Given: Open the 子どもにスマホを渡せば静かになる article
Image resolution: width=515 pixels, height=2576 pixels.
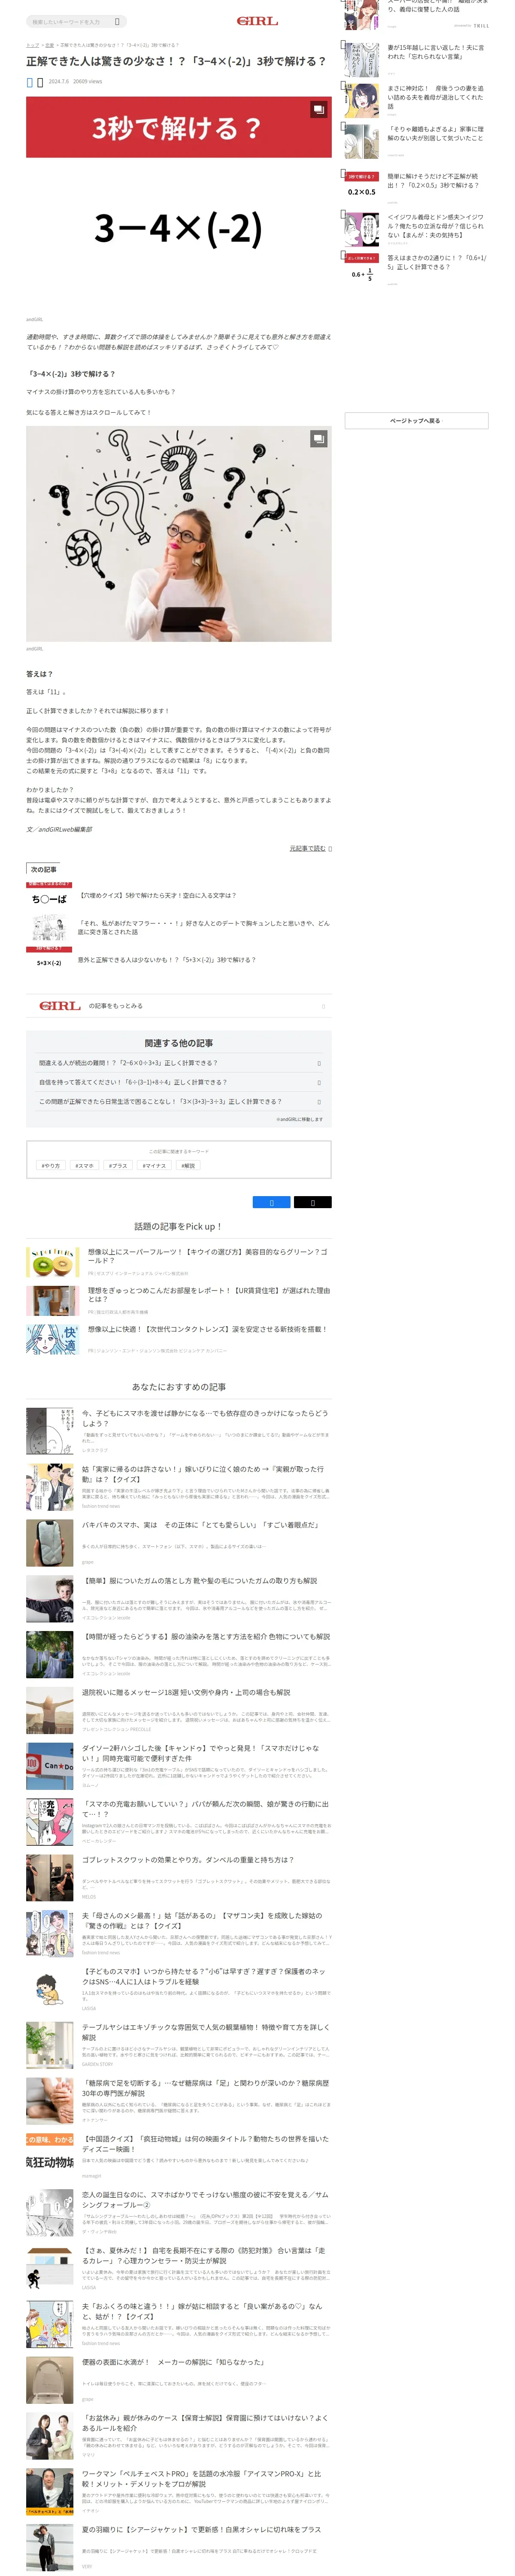Looking at the screenshot, I should coord(205,1418).
